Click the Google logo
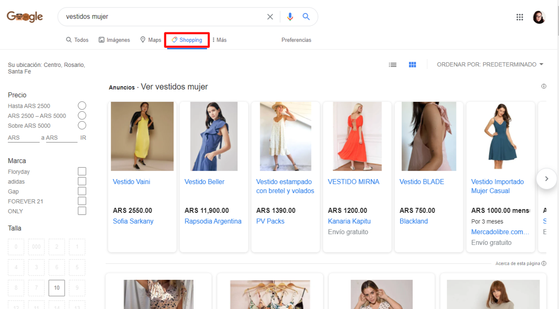Viewport: 559px width, 309px height. 25,16
